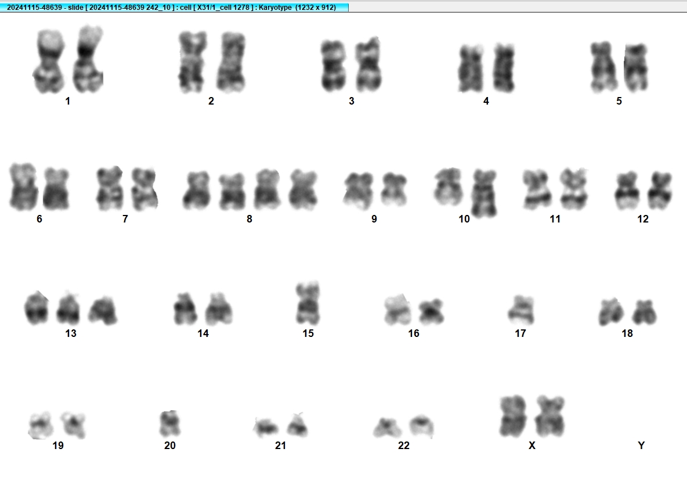687x481 pixels.
Task: Select the label "1" under the first chromosome pair
Action: (67, 101)
